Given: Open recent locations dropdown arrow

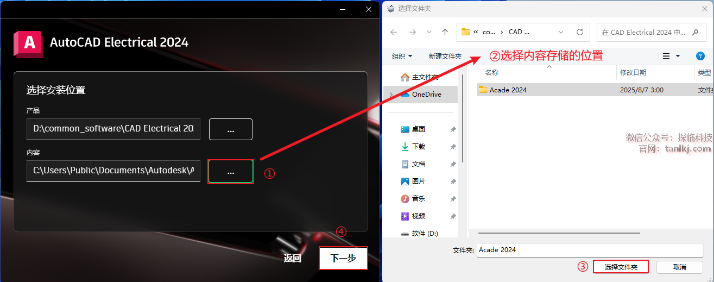Looking at the screenshot, I should (429, 32).
